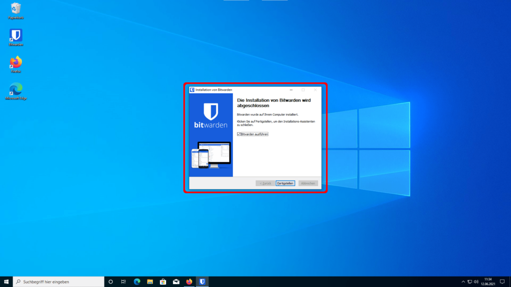Open the Windows Start menu
This screenshot has width=511, height=287.
point(6,282)
